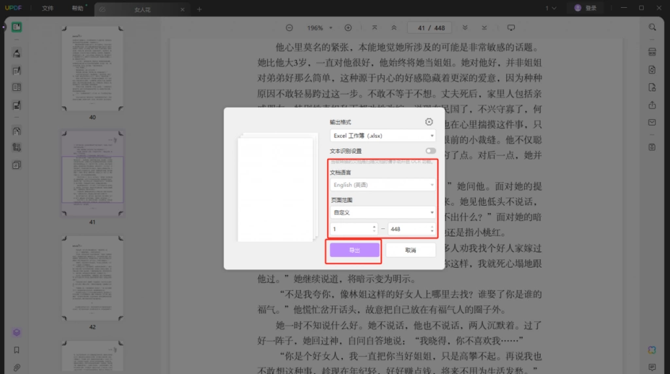Click the zoom out minus icon

pyautogui.click(x=289, y=27)
